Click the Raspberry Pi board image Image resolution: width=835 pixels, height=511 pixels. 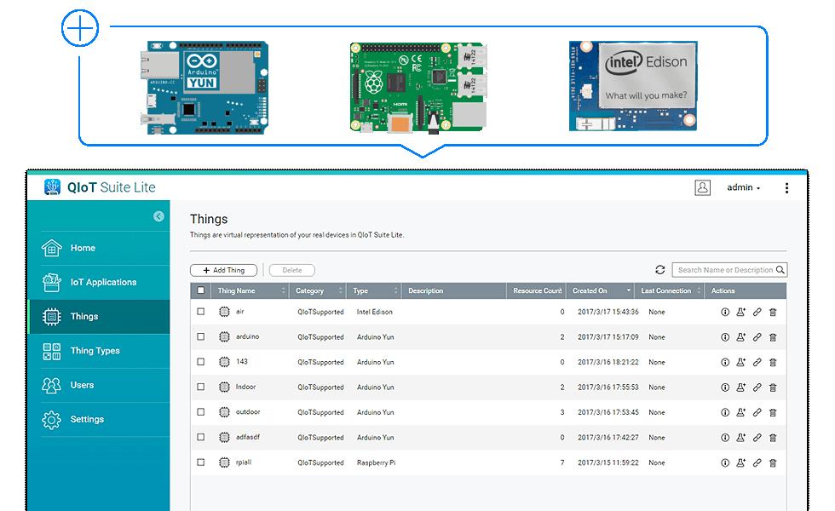click(x=418, y=87)
